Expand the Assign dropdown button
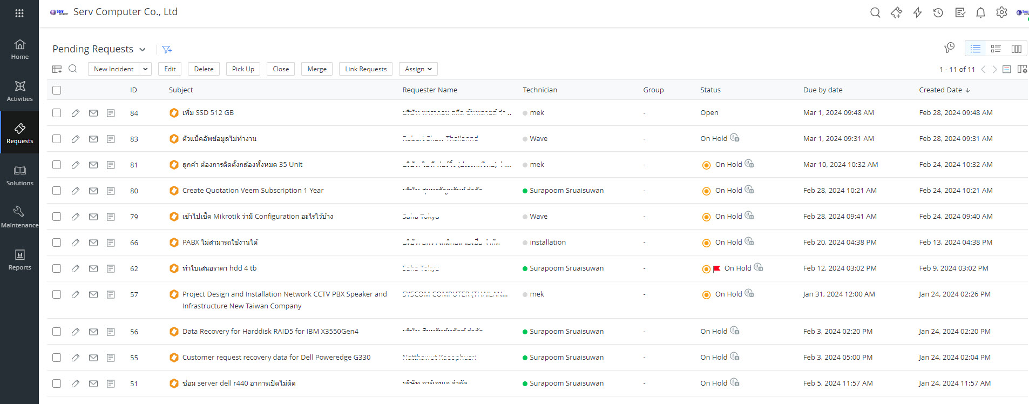1029x404 pixels. point(418,69)
